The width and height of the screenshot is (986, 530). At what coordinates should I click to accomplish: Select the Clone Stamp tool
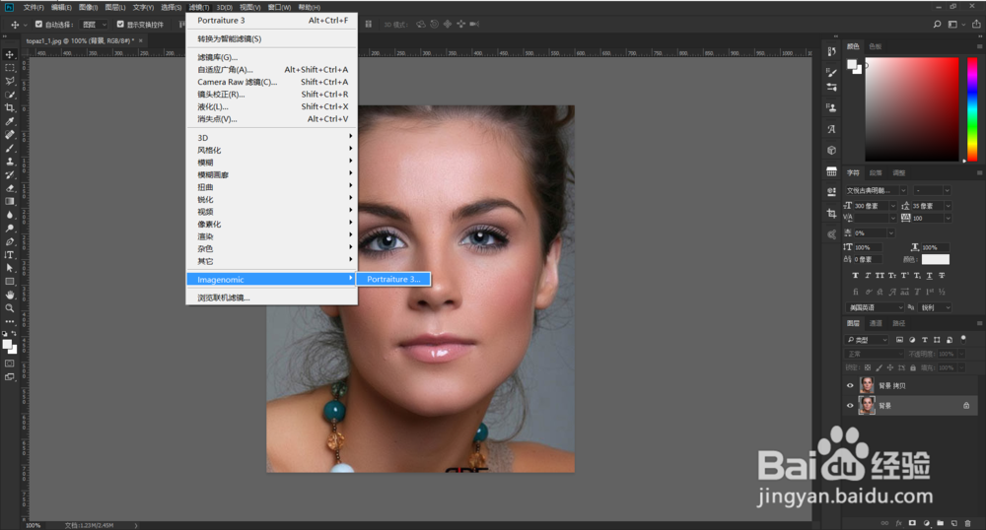pos(10,162)
